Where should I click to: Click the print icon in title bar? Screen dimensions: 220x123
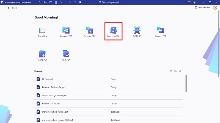(56, 2)
